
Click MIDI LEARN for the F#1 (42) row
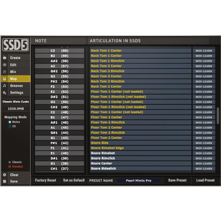(204, 143)
